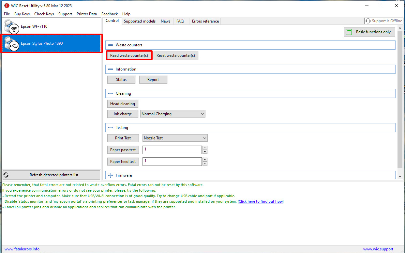Click the Paper pass test number field

pos(172,150)
